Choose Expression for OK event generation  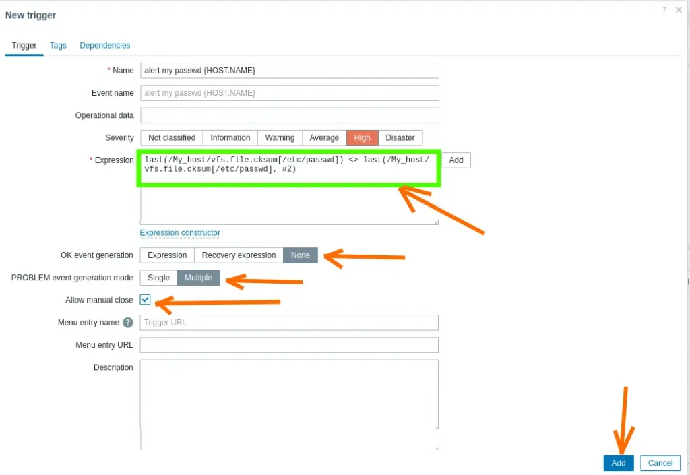[167, 255]
